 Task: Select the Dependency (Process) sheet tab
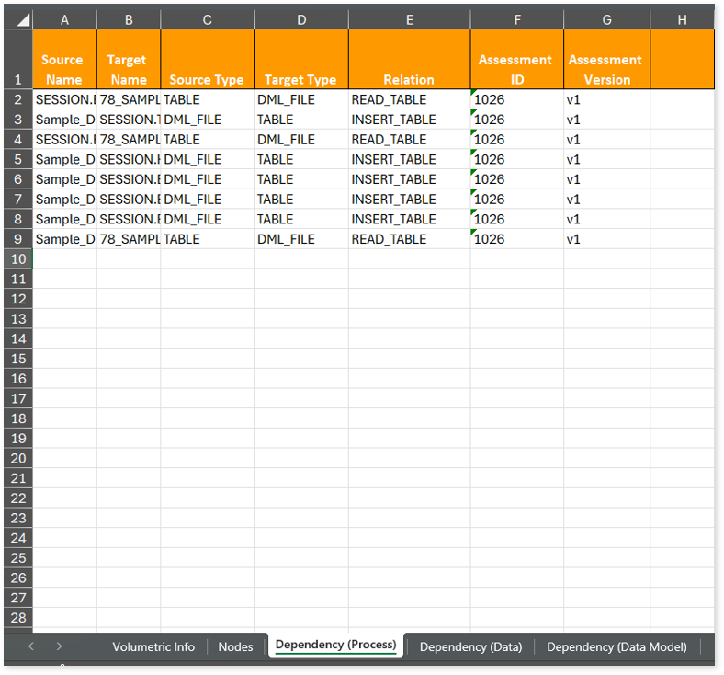coord(335,646)
